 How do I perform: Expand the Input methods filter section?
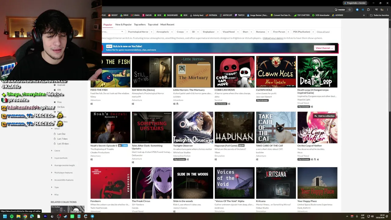(60, 158)
